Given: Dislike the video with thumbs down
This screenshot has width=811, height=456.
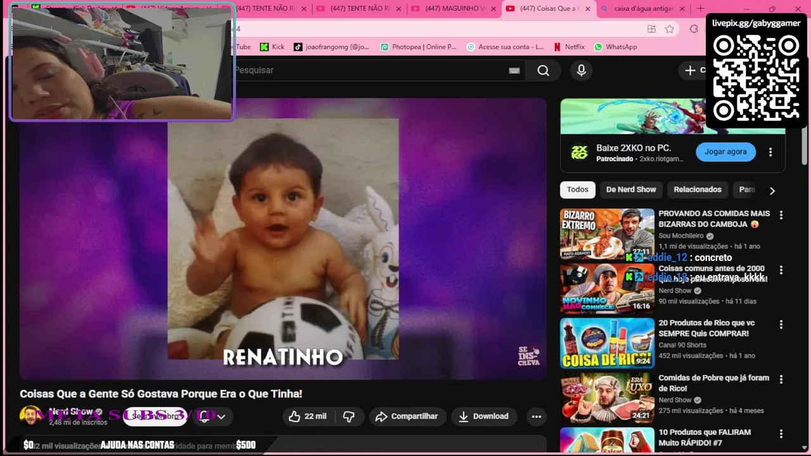Looking at the screenshot, I should [x=348, y=416].
